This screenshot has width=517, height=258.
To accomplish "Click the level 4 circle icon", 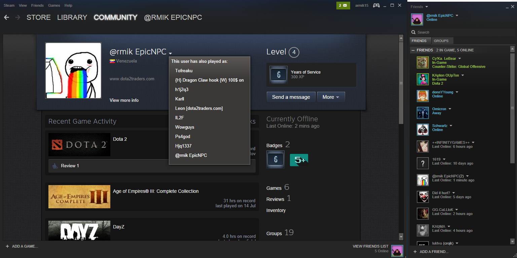I will tap(294, 52).
